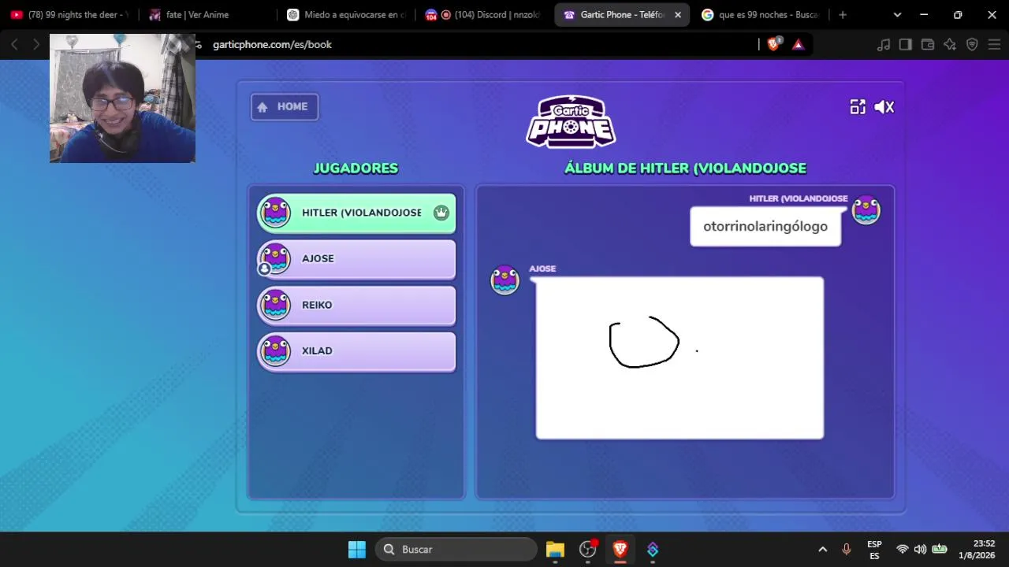This screenshot has height=567, width=1009.
Task: Open the media controls music note icon
Action: 884,45
